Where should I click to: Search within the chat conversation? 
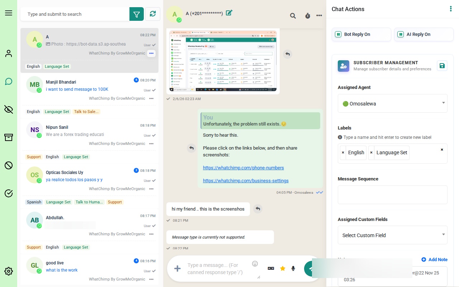pyautogui.click(x=293, y=16)
